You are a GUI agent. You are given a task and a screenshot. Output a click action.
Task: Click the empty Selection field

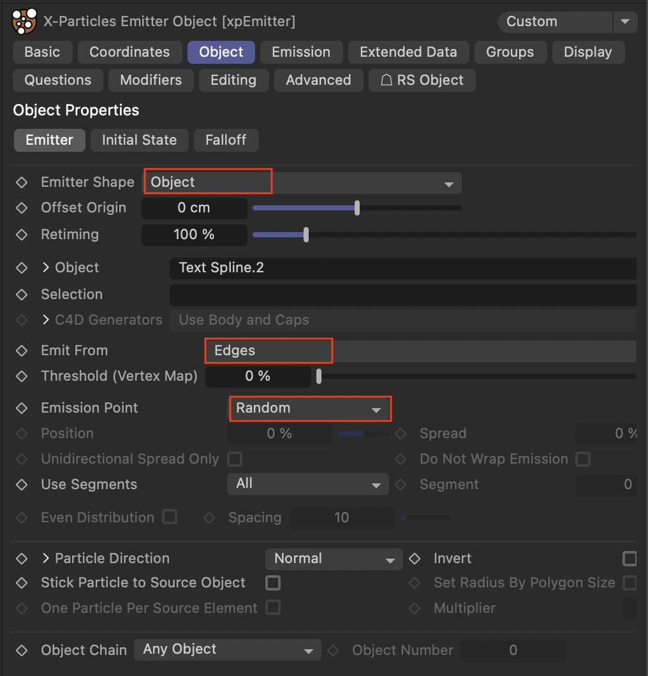[402, 295]
